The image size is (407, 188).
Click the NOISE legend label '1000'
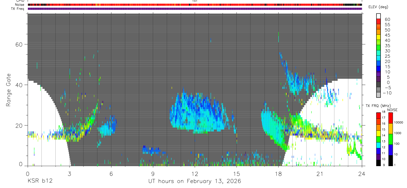click(x=397, y=133)
